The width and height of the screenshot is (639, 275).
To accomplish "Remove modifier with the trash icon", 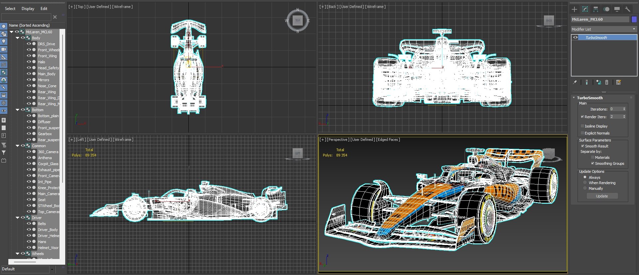I will coord(607,82).
